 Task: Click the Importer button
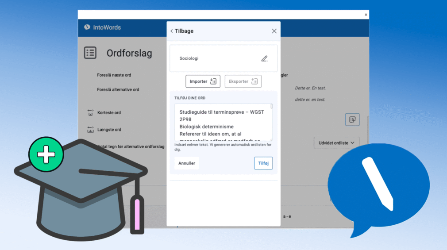coord(203,81)
